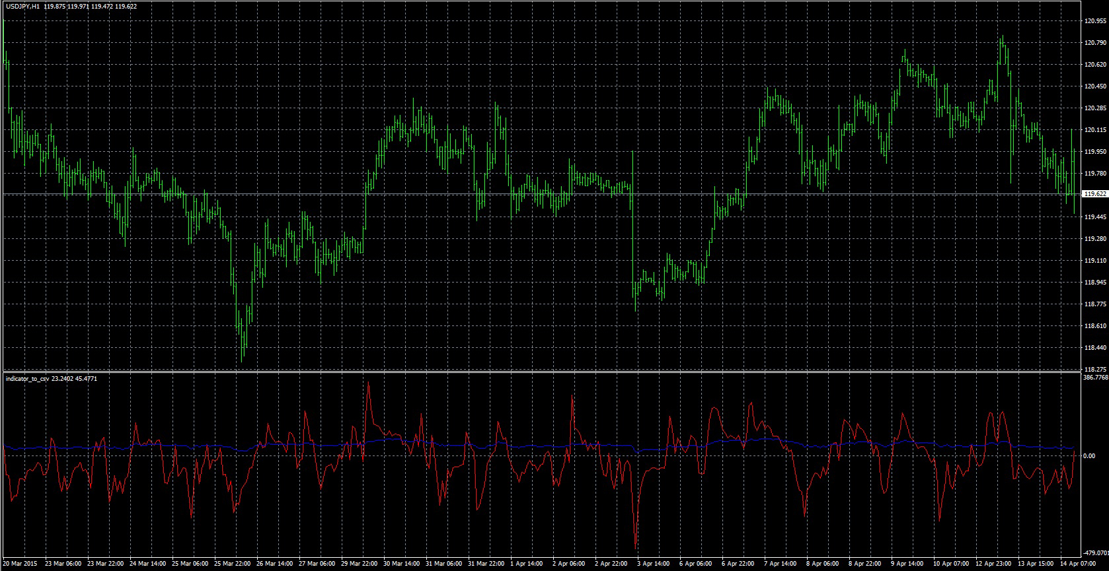Click the 25 Mar 22:00 time label
The image size is (1109, 571).
(x=233, y=564)
